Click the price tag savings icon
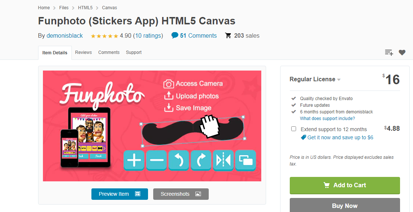 coord(303,137)
